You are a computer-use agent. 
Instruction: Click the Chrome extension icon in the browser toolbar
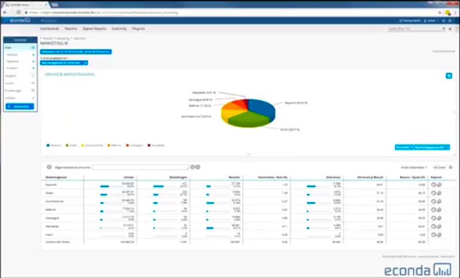[x=447, y=11]
